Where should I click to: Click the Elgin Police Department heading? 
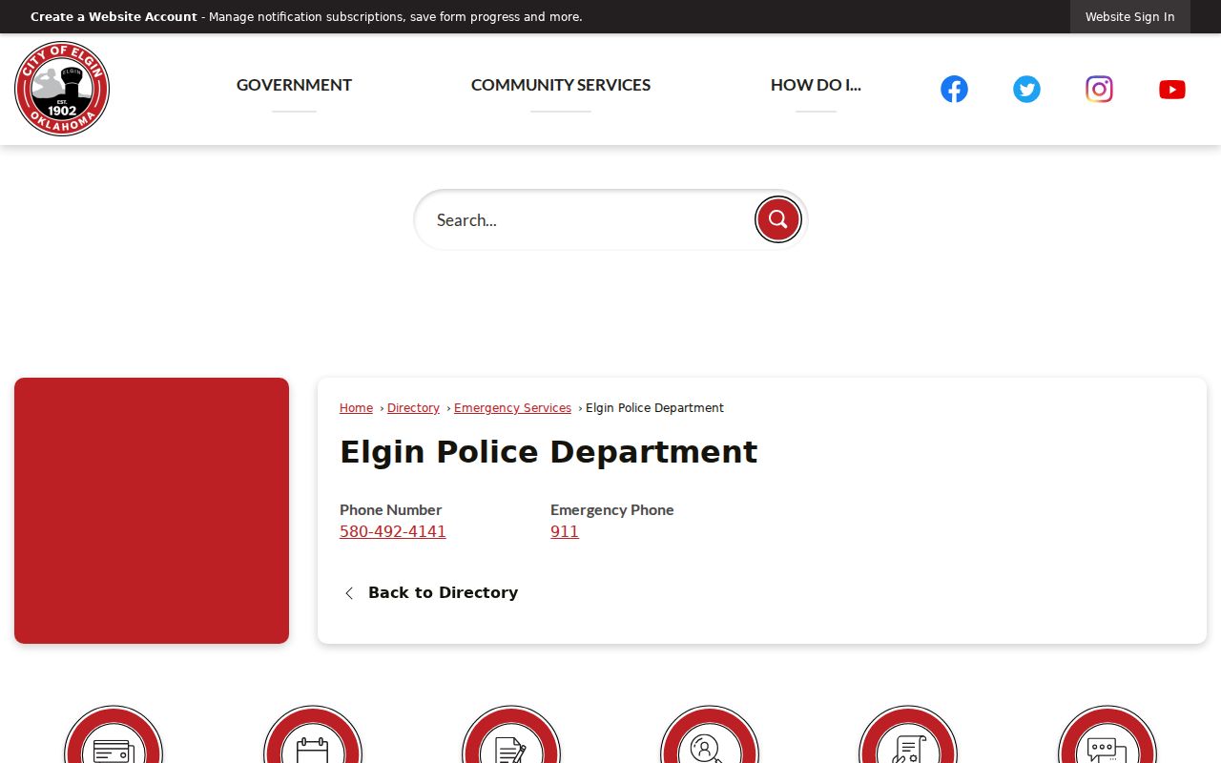click(548, 452)
